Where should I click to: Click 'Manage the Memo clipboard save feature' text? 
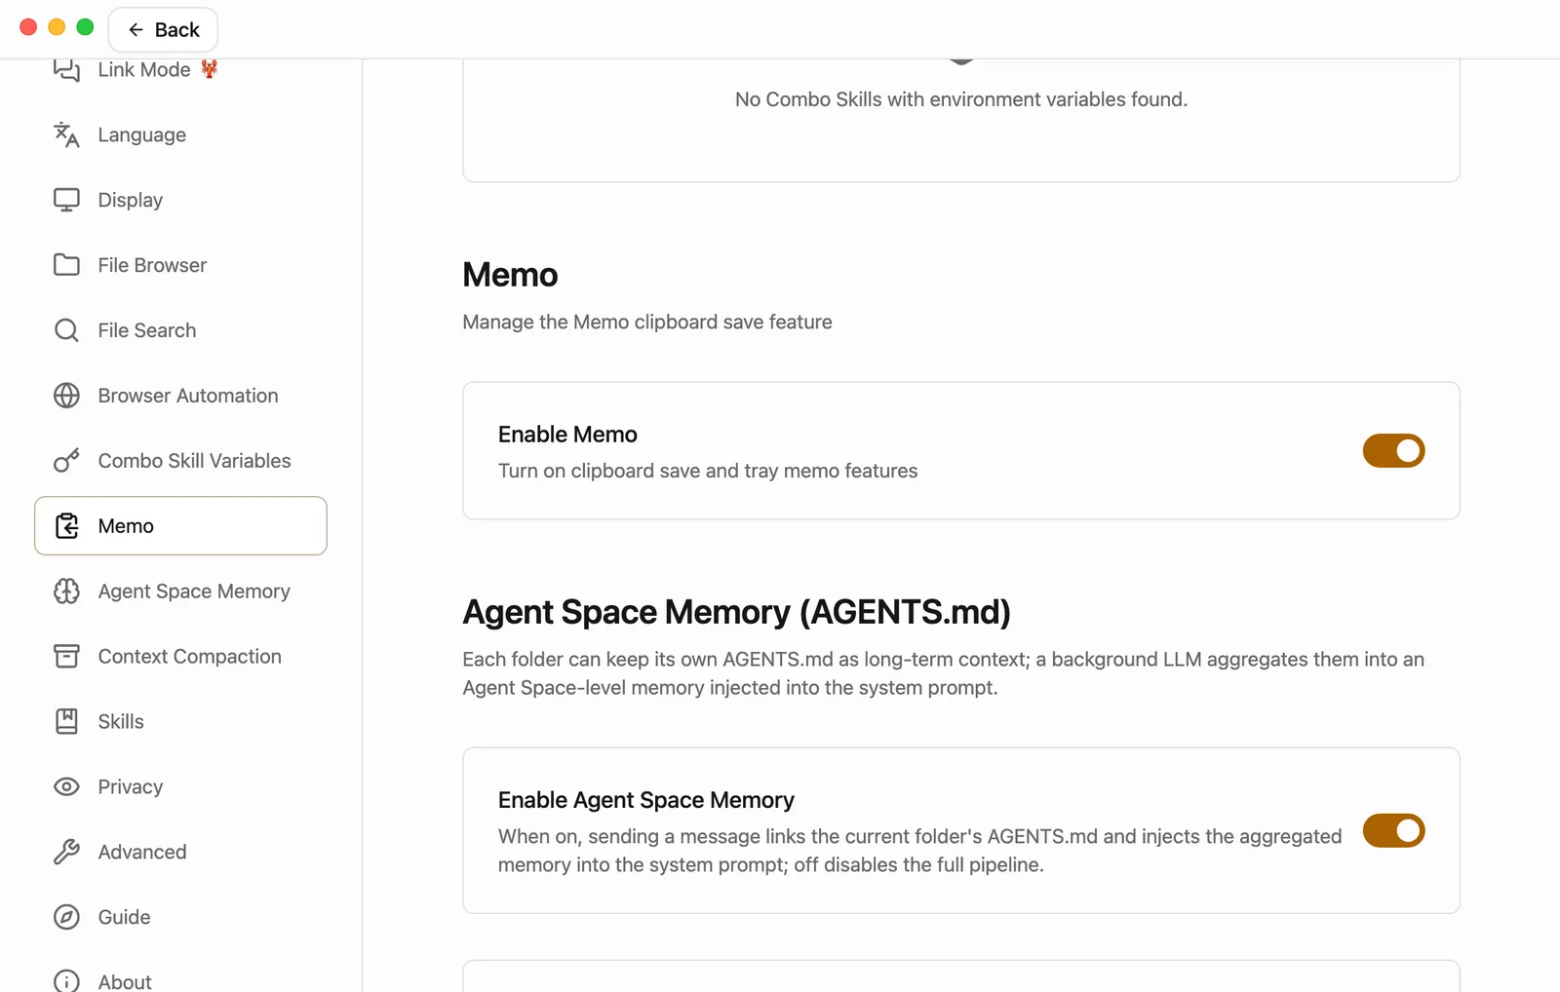coord(647,322)
